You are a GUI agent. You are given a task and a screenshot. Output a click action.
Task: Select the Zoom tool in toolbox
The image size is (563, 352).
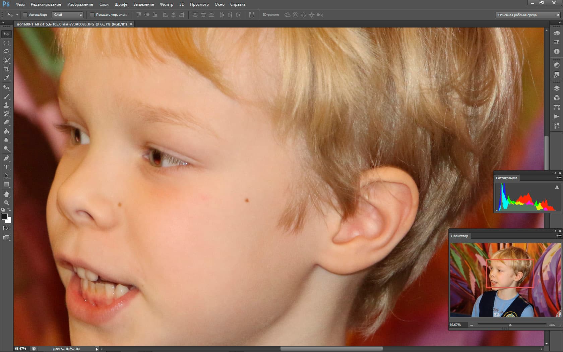point(6,203)
